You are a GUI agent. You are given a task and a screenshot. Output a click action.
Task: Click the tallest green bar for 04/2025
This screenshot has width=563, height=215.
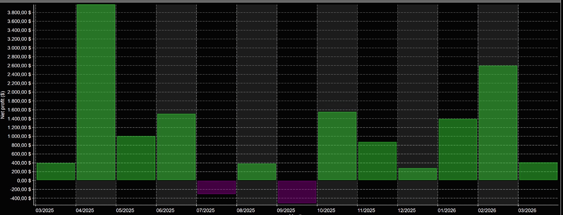(96, 92)
